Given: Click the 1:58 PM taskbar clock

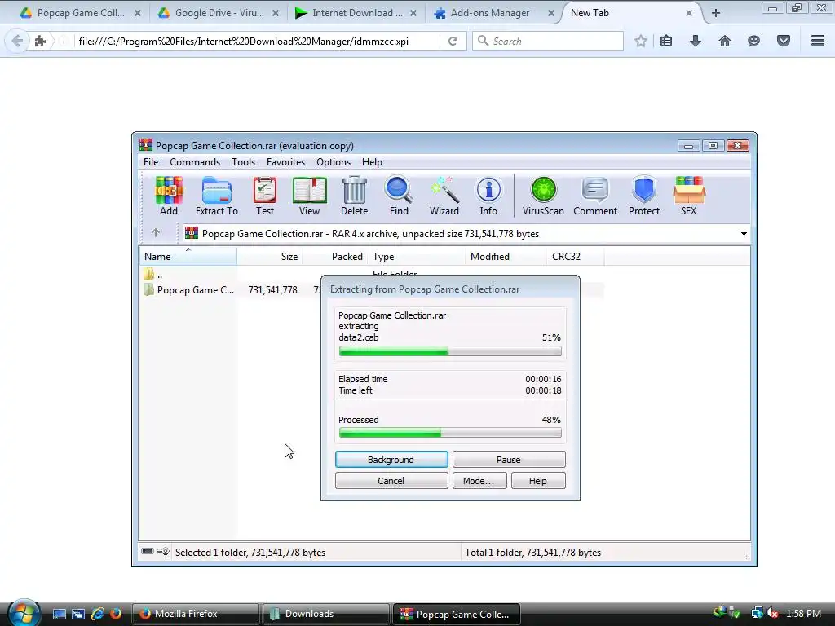Looking at the screenshot, I should click(803, 614).
